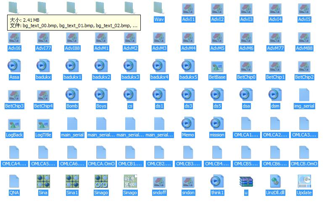324x203 pixels.
Task: Select the mission audio file icon
Action: point(217,123)
